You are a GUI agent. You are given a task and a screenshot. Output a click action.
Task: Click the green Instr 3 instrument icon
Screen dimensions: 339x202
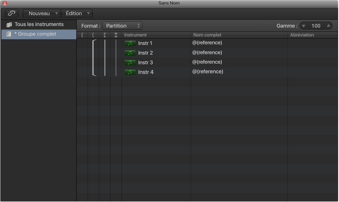pyautogui.click(x=130, y=62)
